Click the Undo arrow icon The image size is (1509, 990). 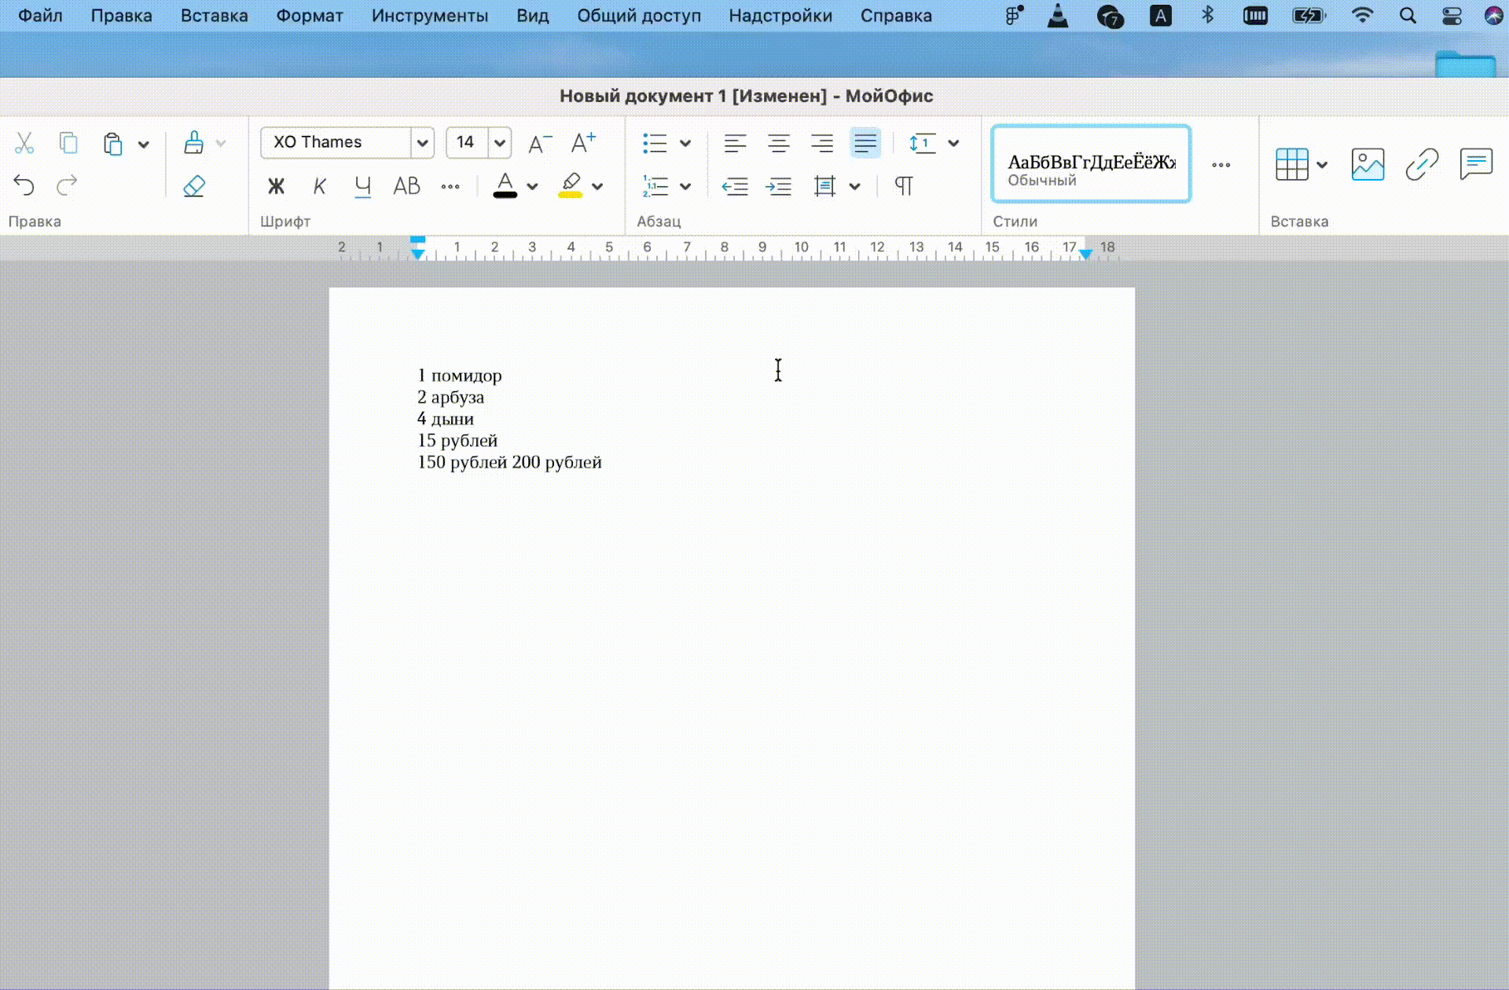[24, 185]
